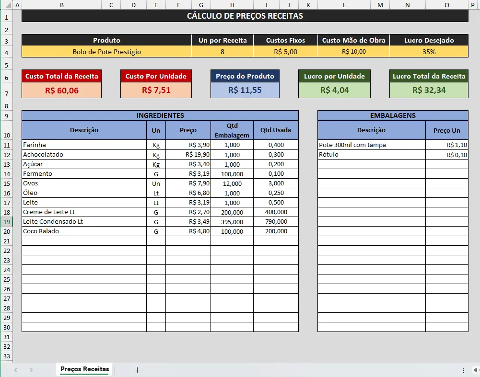This screenshot has height=377, width=480.
Task: Select Qtd Usada 400,000 for Creme de Leite
Action: [276, 212]
